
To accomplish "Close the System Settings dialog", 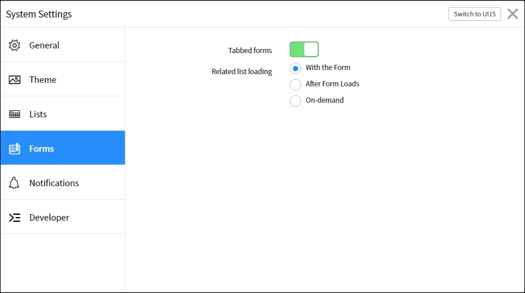I will tap(513, 13).
